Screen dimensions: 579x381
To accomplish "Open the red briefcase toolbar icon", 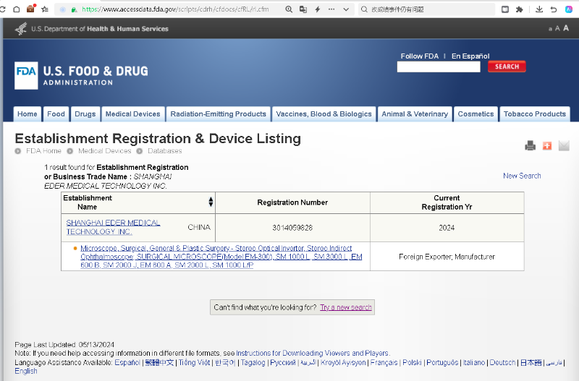I will [x=30, y=9].
